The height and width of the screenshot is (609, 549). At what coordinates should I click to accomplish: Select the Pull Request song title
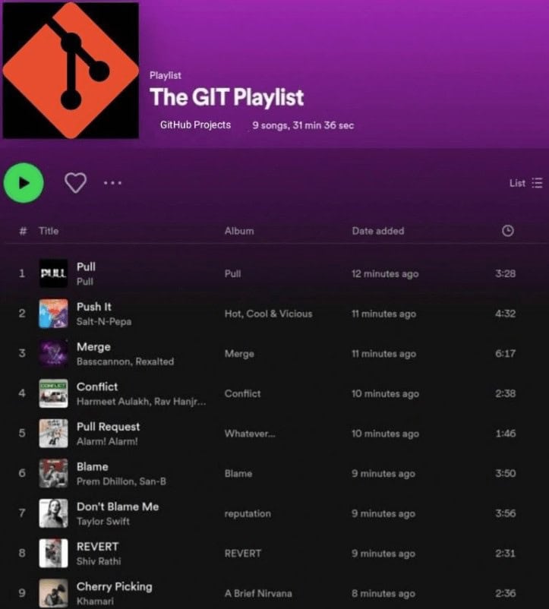[x=109, y=427]
